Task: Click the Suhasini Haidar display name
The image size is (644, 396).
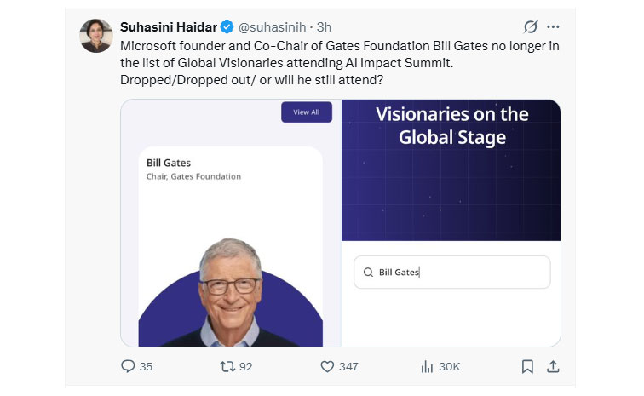Action: 170,26
